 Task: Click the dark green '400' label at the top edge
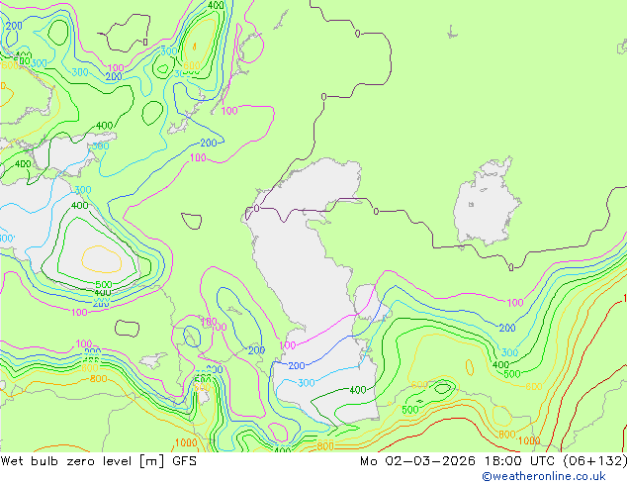(216, 5)
